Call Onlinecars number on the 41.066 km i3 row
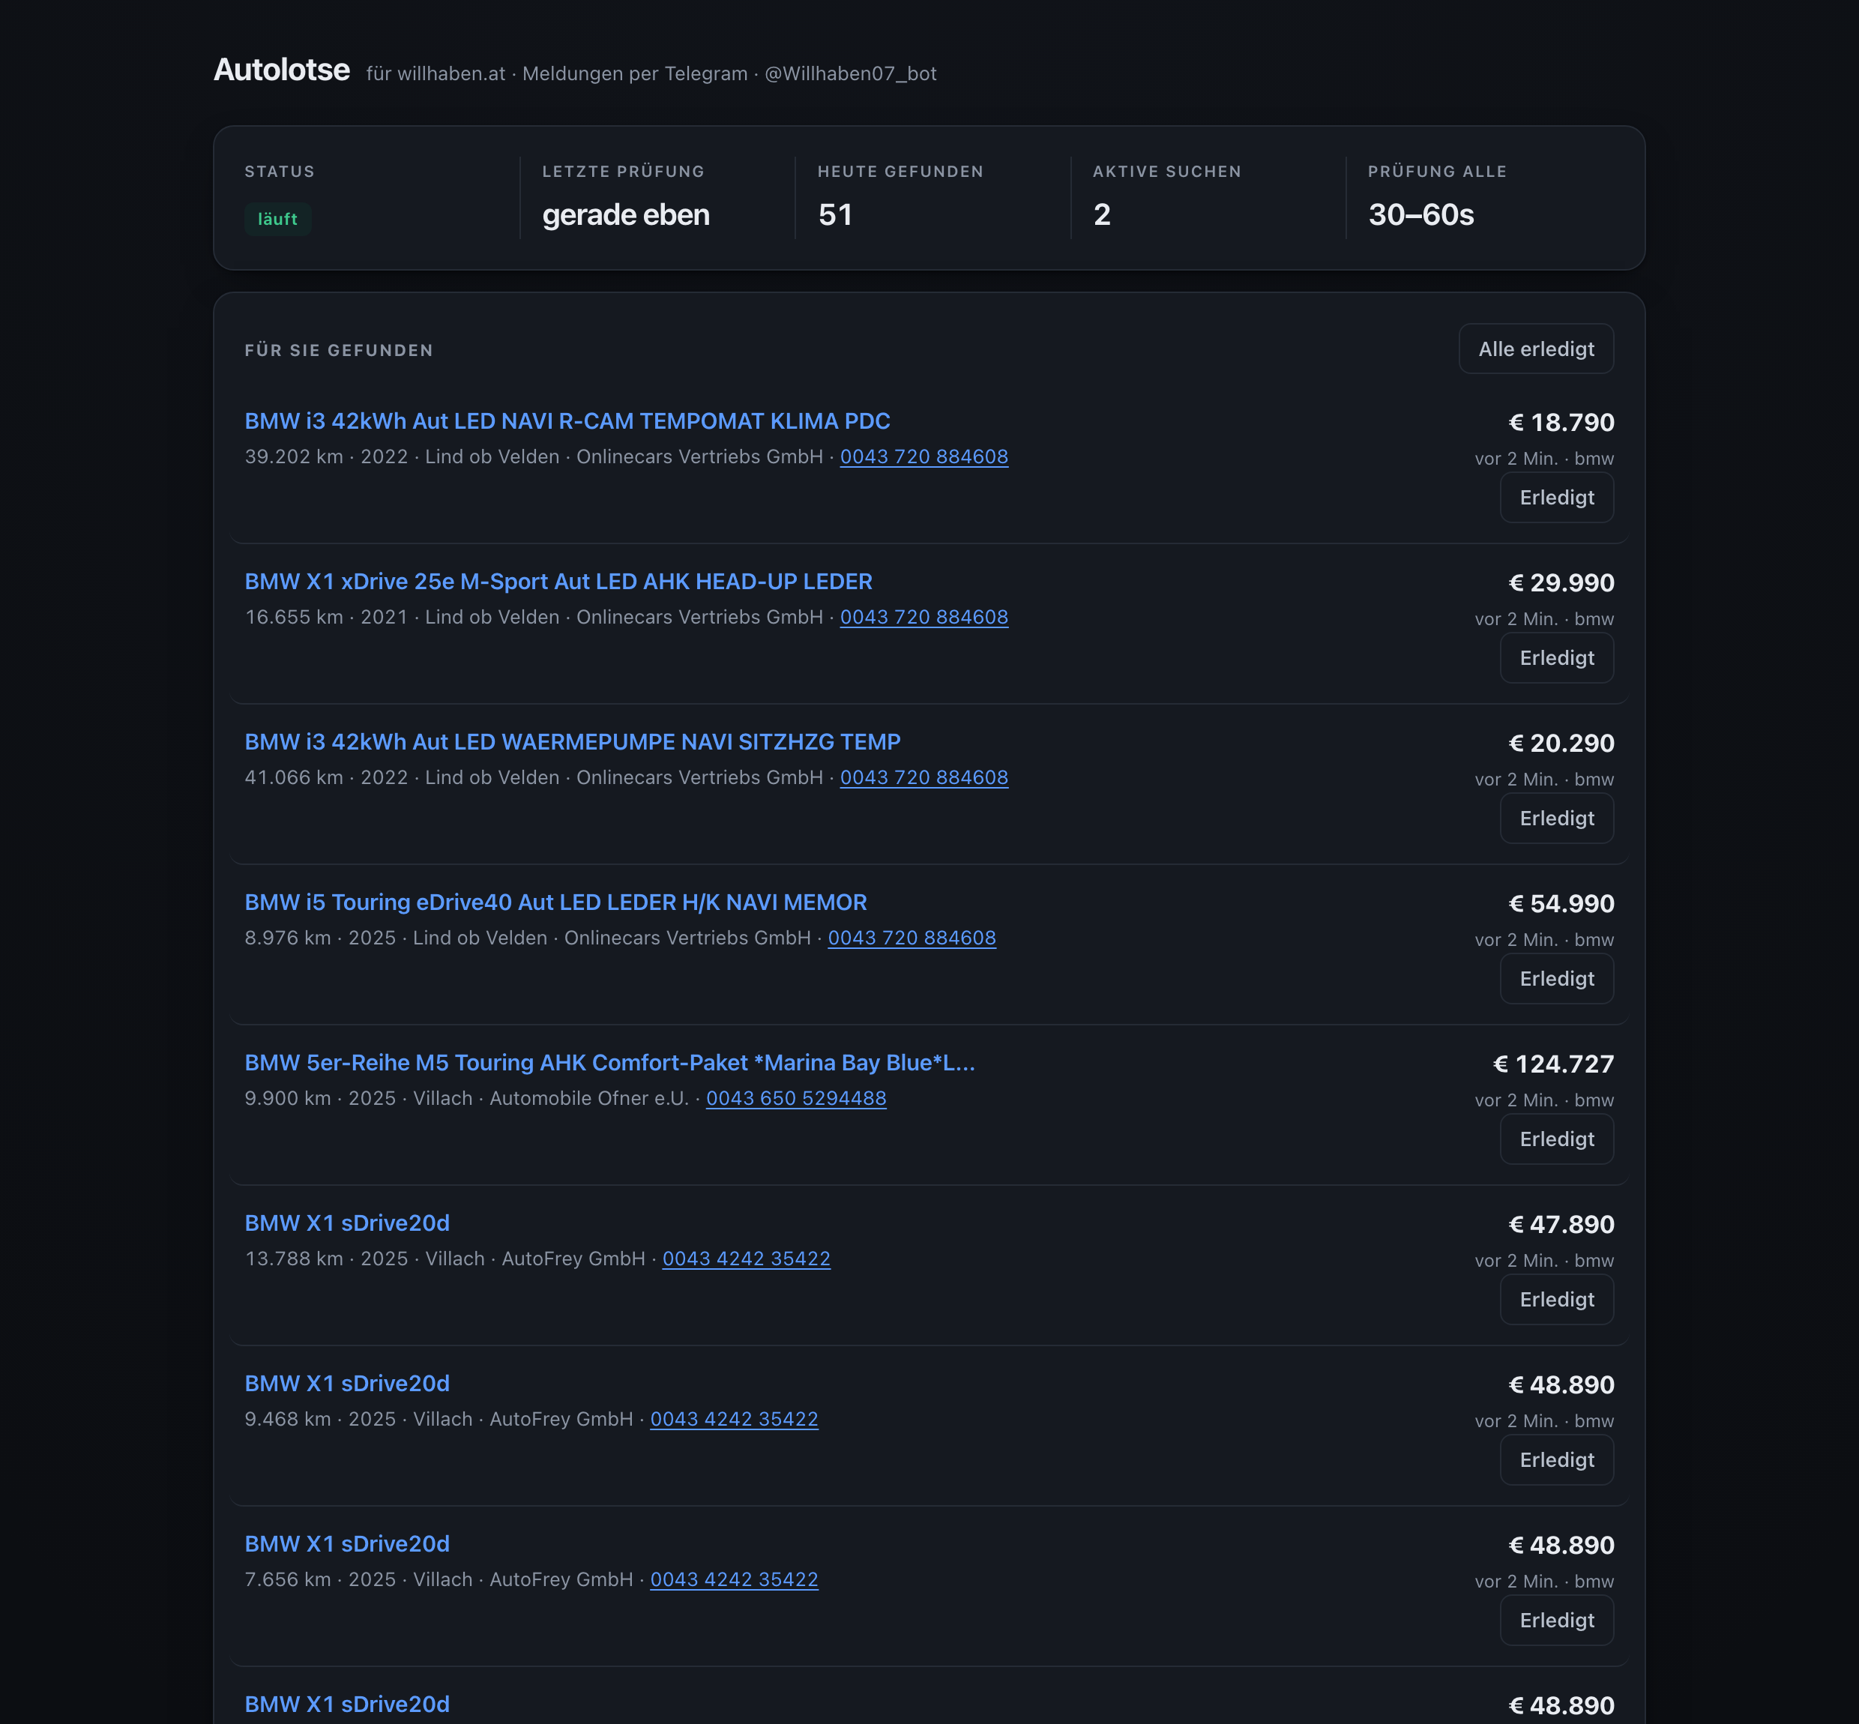 (924, 777)
